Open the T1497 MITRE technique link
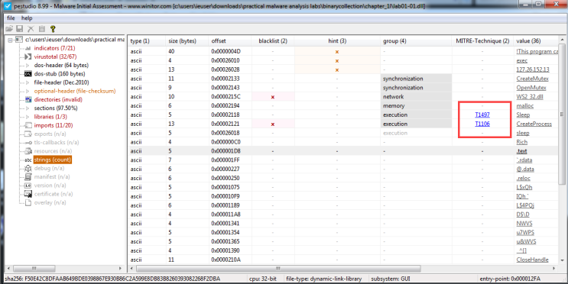 482,115
